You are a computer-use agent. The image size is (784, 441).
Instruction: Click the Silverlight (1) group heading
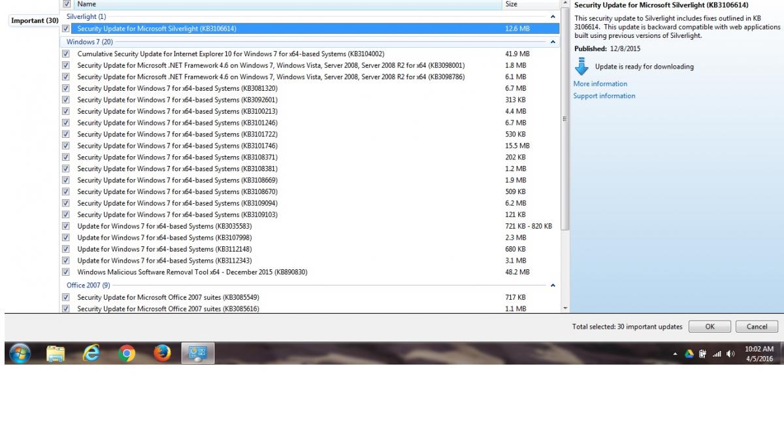click(86, 16)
